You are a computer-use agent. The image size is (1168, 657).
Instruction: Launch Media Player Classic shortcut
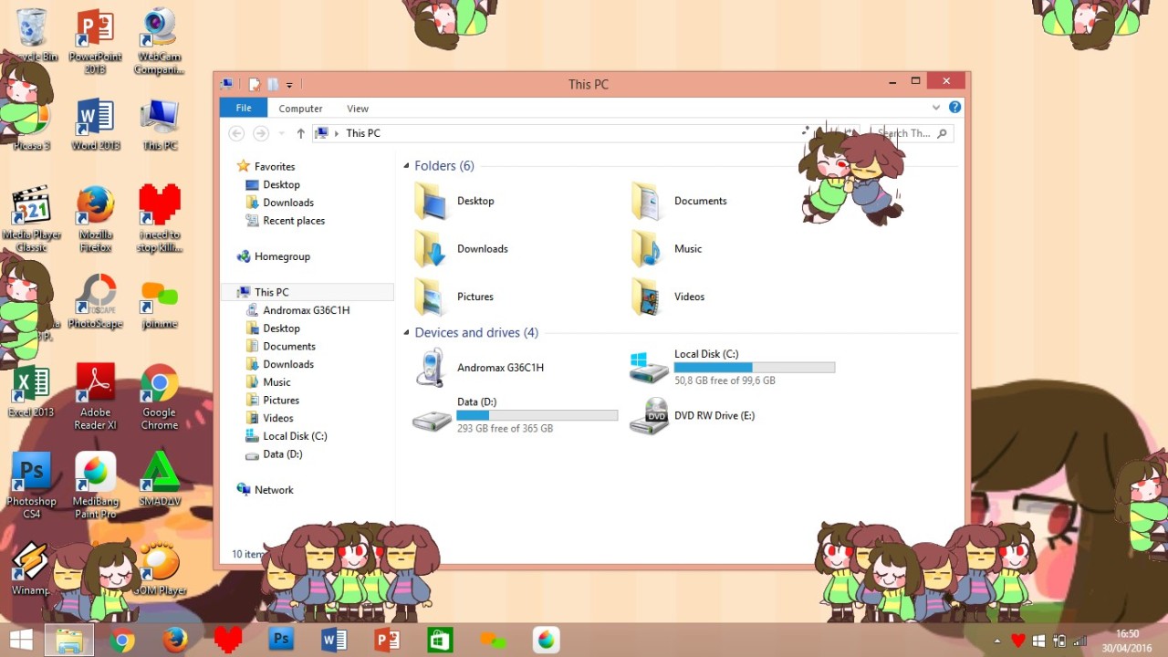point(32,219)
